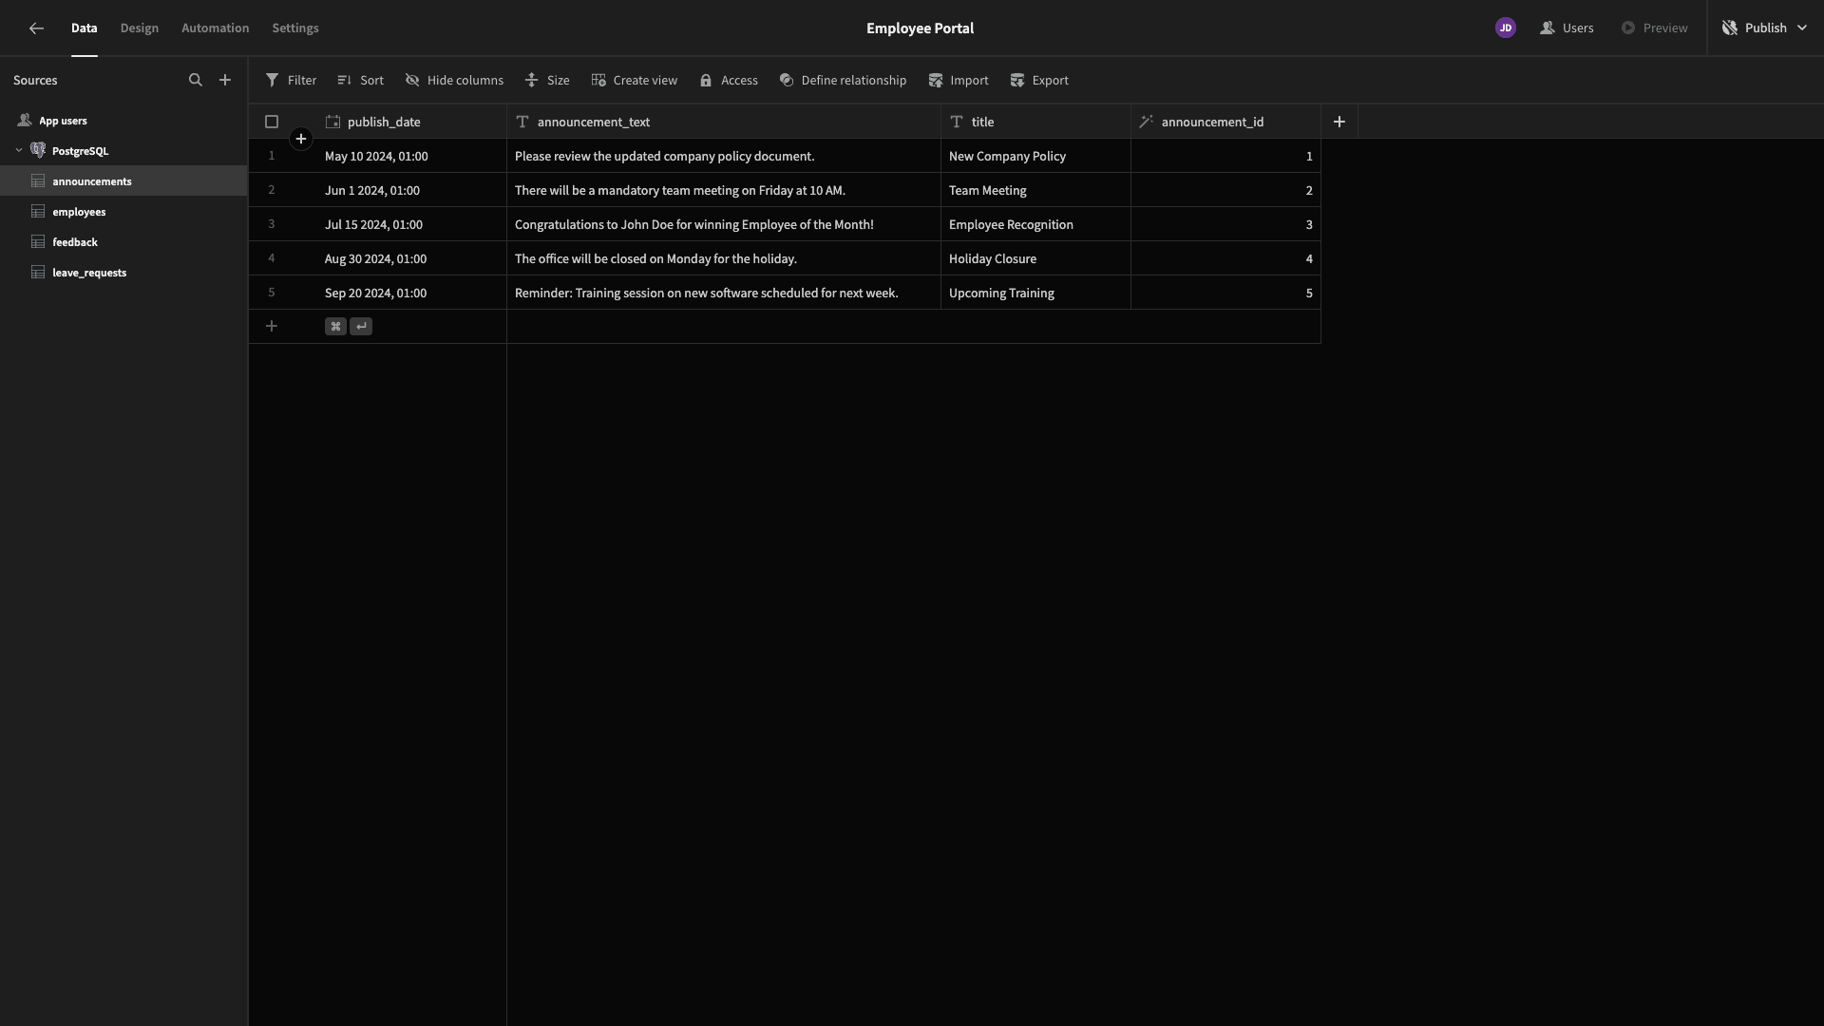Viewport: 1824px width, 1026px height.
Task: Open the Filter tool
Action: (291, 81)
